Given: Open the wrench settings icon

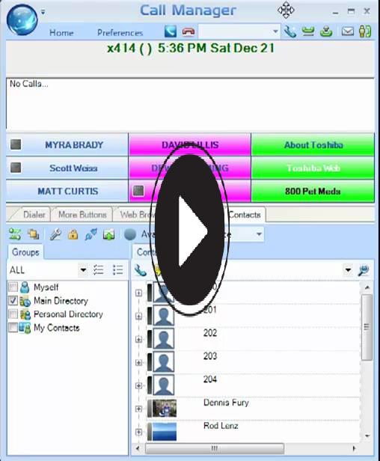Looking at the screenshot, I should (55, 234).
